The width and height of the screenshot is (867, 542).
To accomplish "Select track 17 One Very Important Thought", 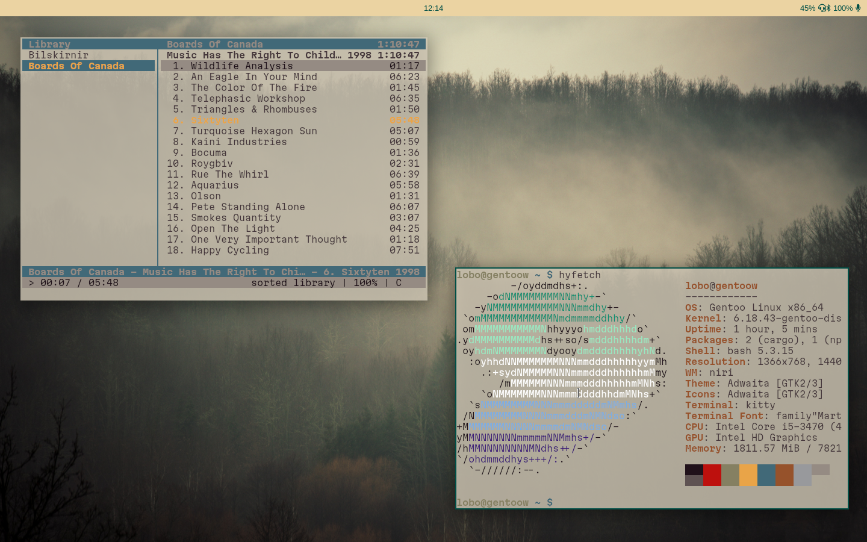I will [293, 239].
